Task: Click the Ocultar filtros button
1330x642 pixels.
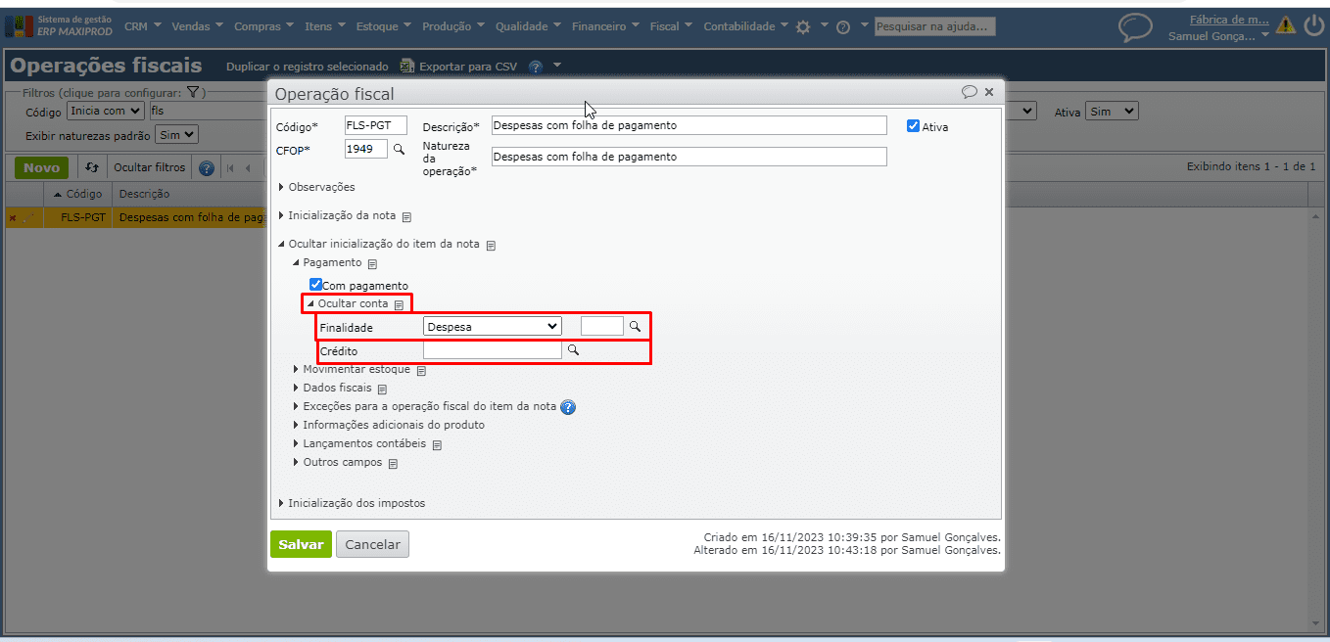Action: click(x=149, y=167)
